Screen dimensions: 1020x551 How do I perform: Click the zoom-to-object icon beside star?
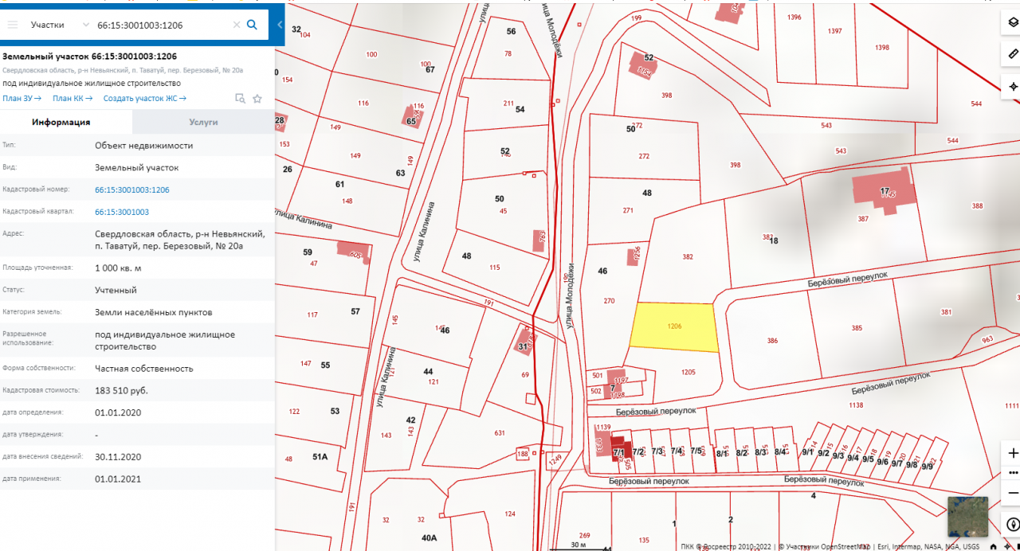click(240, 99)
